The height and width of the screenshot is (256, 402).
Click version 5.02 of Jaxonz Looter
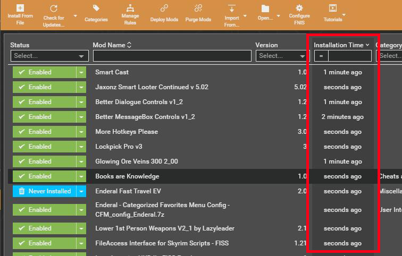pyautogui.click(x=300, y=87)
